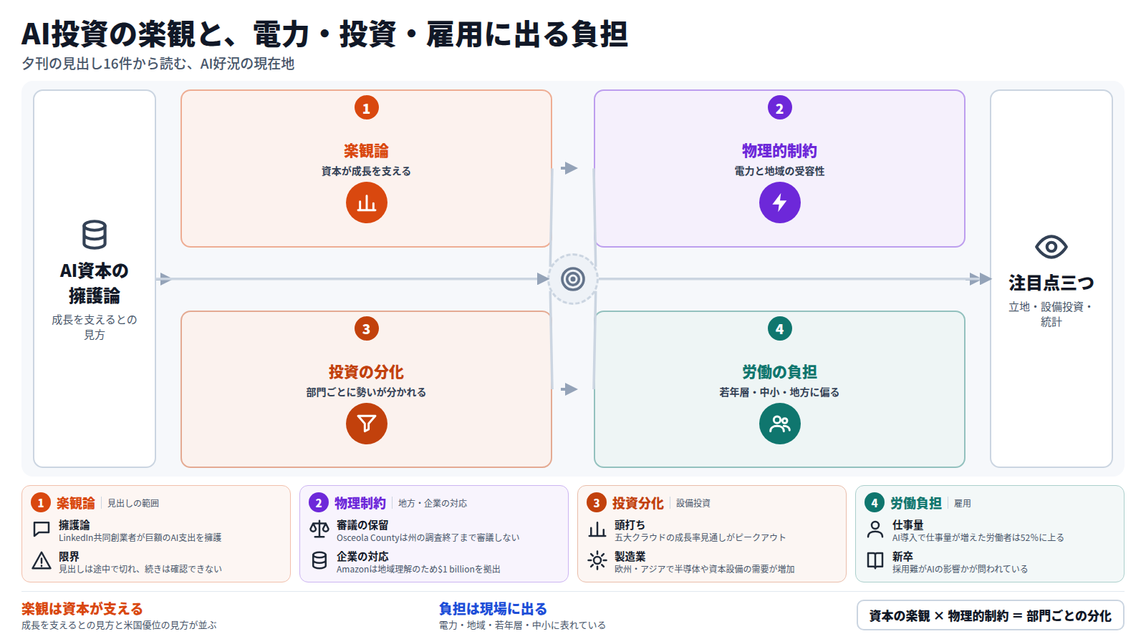Select the heading 投資の分化 in the diagram
This screenshot has width=1146, height=644.
366,372
